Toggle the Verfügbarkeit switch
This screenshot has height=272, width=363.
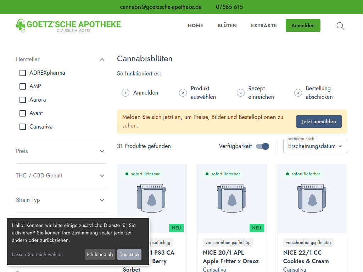(x=262, y=146)
